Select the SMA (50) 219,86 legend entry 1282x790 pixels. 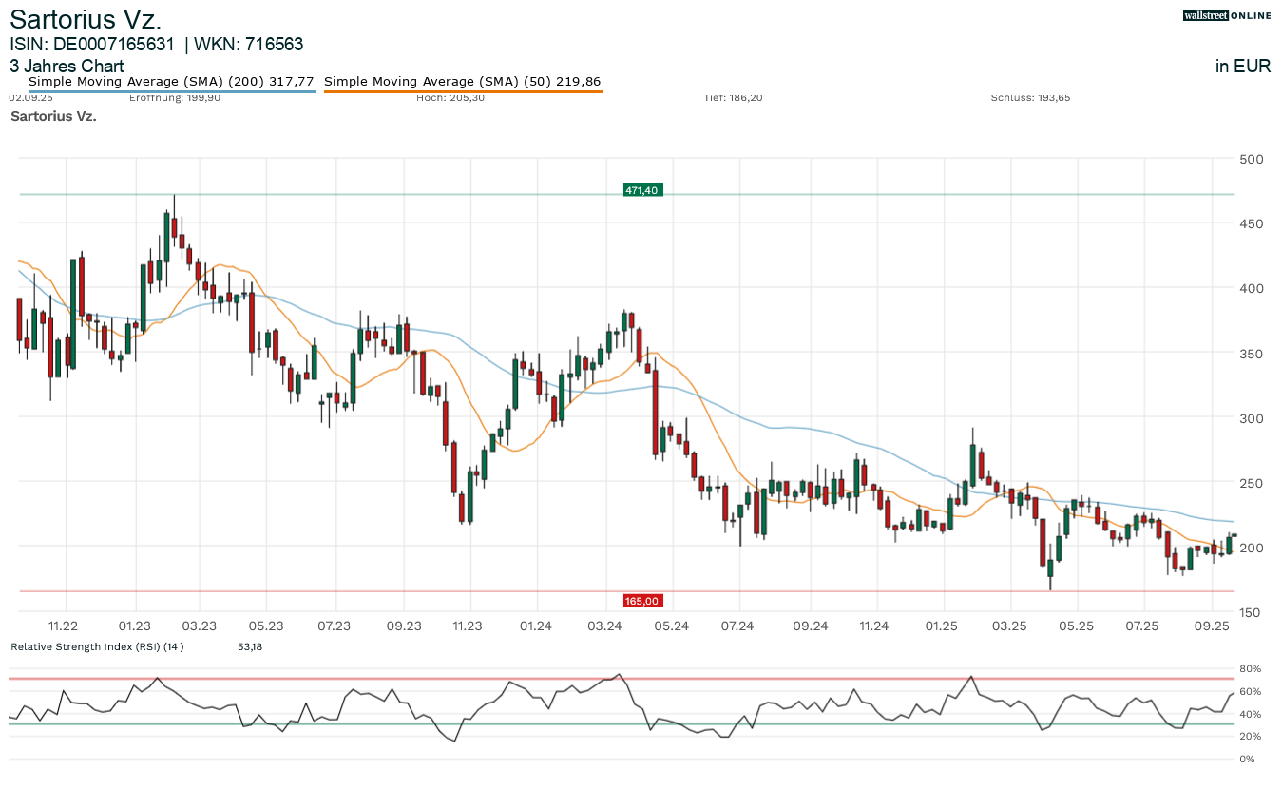[x=463, y=82]
